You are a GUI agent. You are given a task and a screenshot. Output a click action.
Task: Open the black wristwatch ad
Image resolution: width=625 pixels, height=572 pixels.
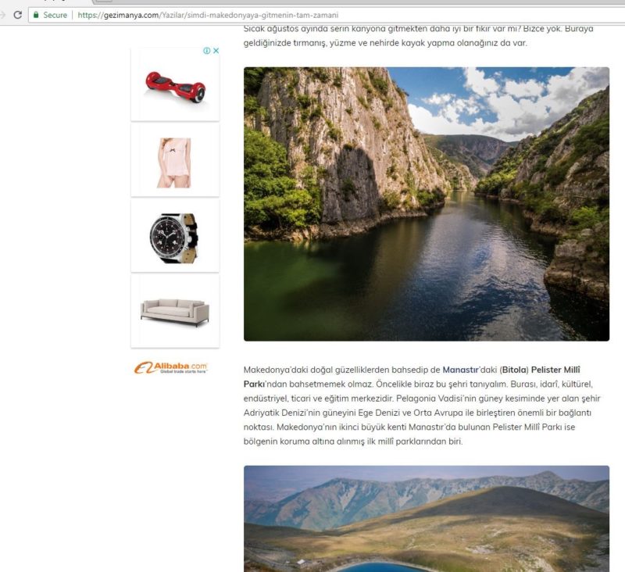[x=175, y=236]
